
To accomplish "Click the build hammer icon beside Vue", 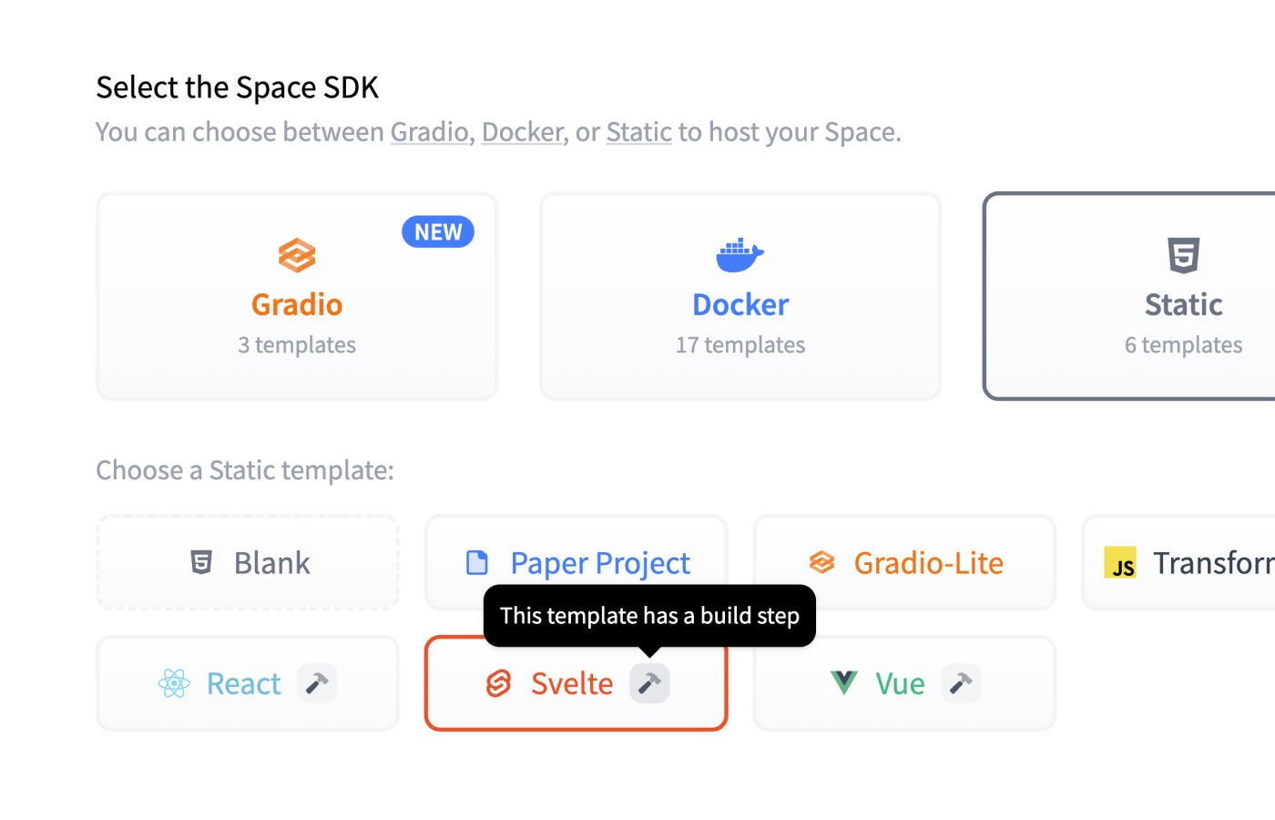I will (961, 683).
